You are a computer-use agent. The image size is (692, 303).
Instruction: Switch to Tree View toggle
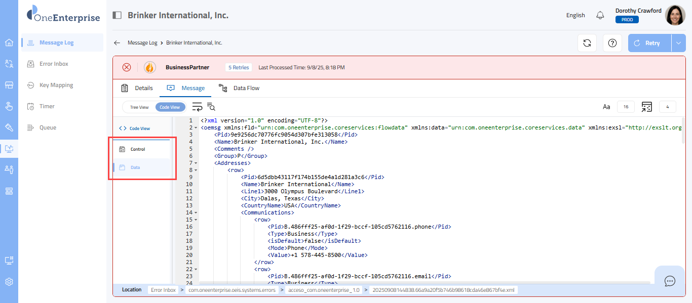139,107
